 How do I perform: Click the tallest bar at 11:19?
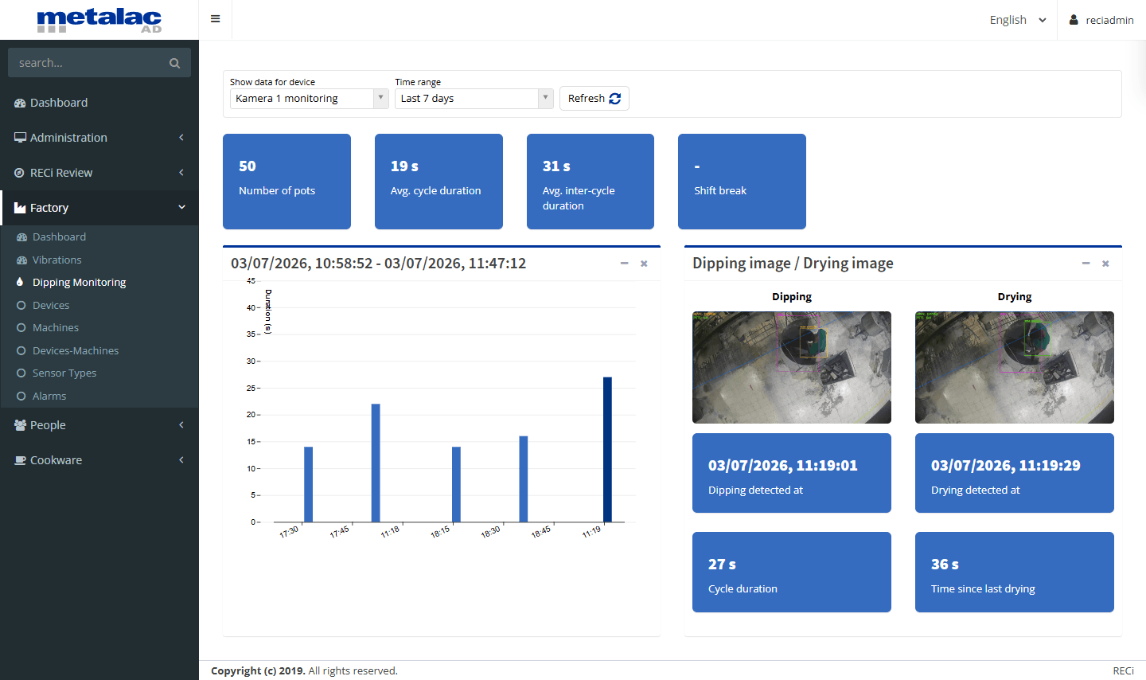pyautogui.click(x=607, y=449)
